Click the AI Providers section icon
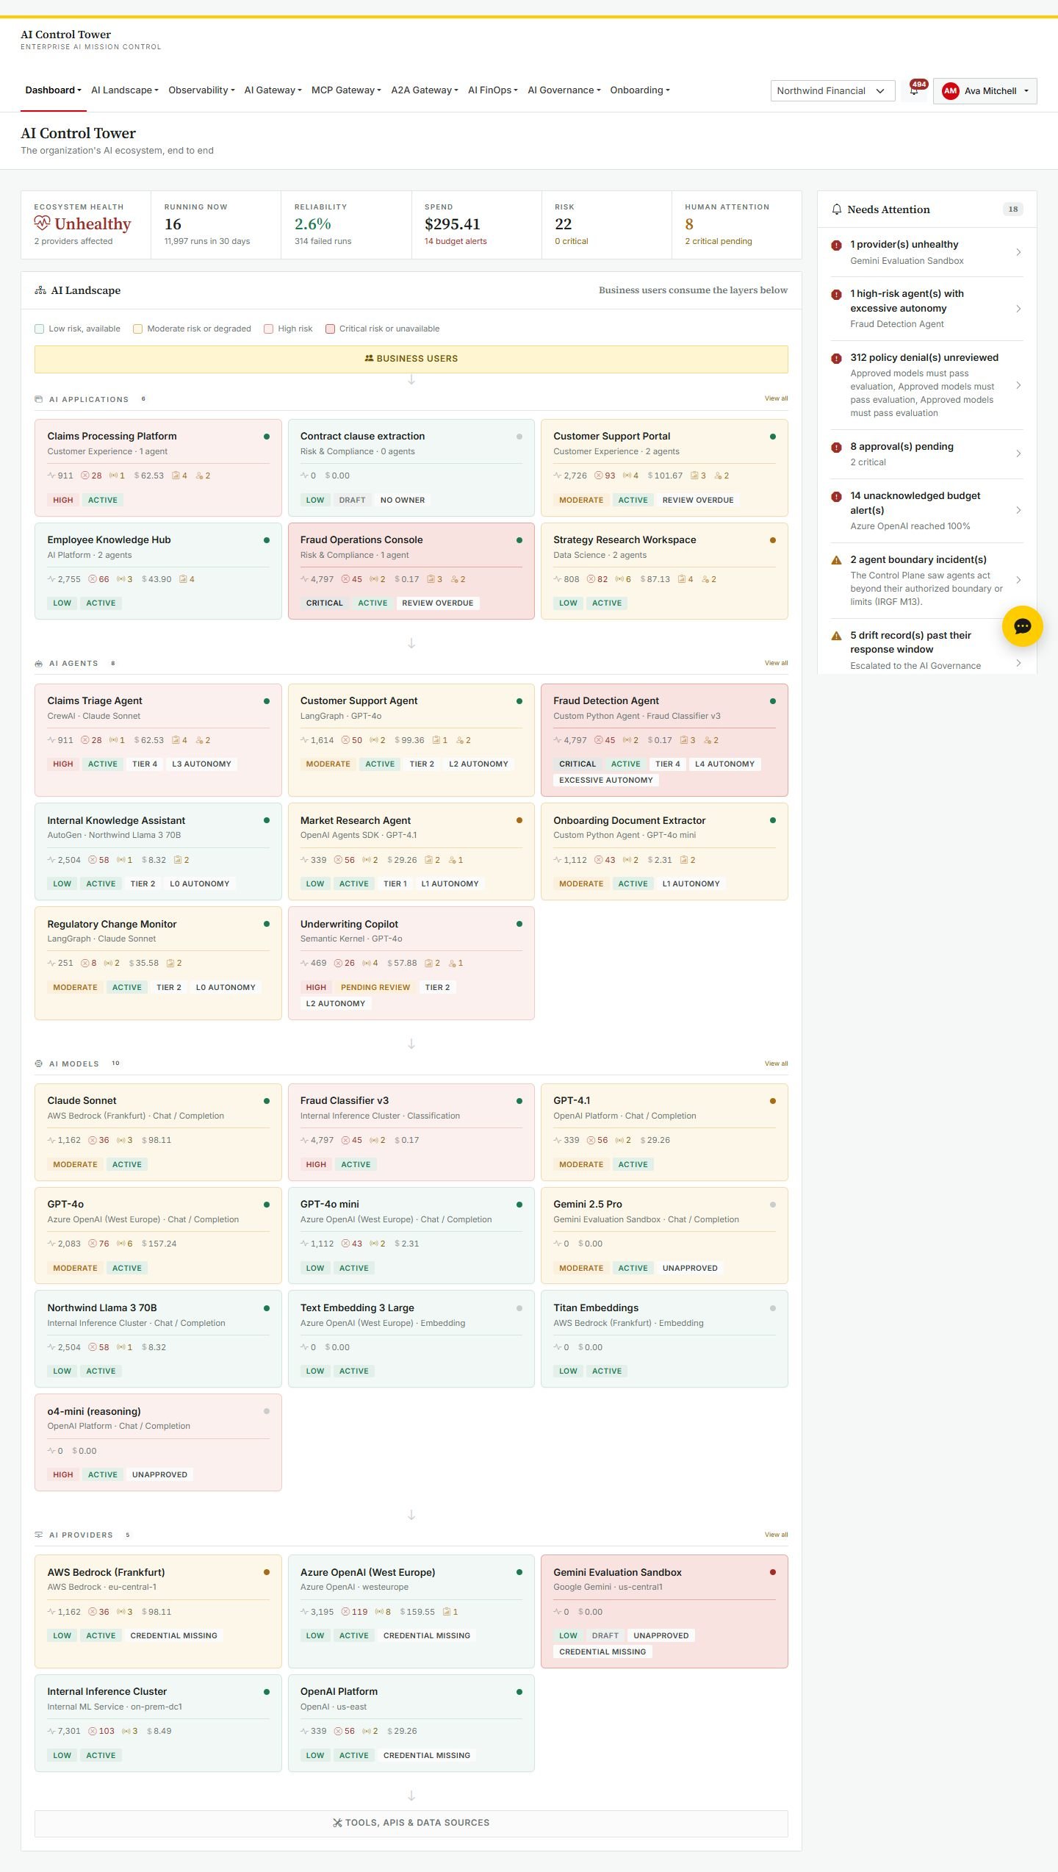The height and width of the screenshot is (1872, 1058). coord(39,1535)
